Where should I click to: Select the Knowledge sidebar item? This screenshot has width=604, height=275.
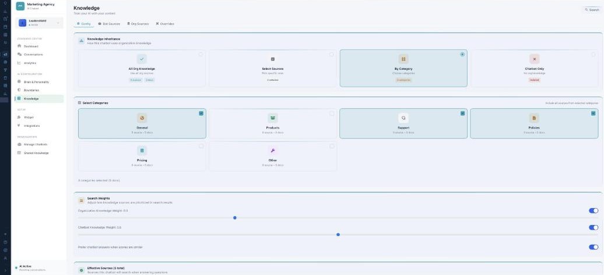coord(38,99)
